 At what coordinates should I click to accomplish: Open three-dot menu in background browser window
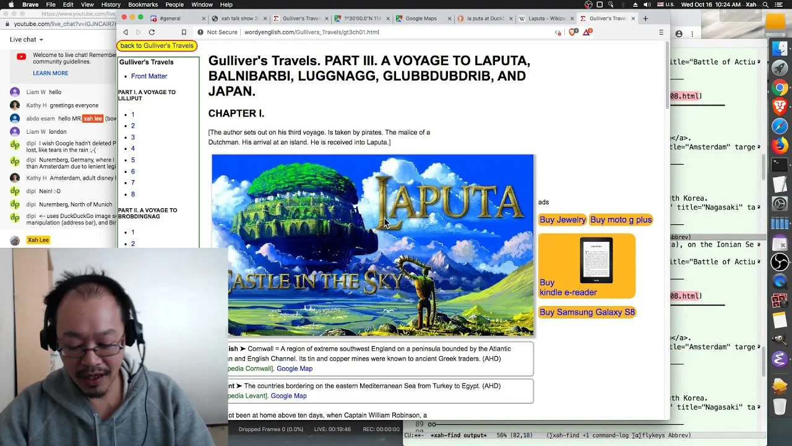(692, 34)
